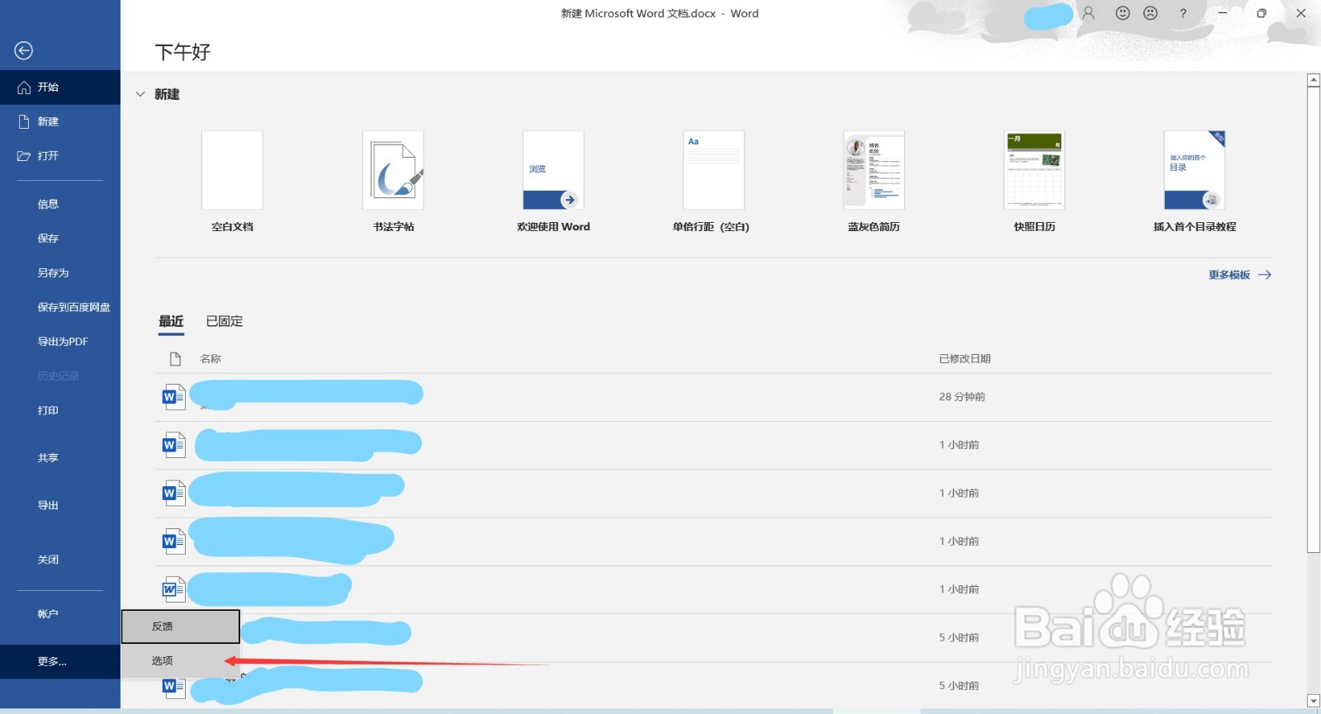Click the user account icon in the title bar
The height and width of the screenshot is (714, 1321).
(x=1089, y=13)
